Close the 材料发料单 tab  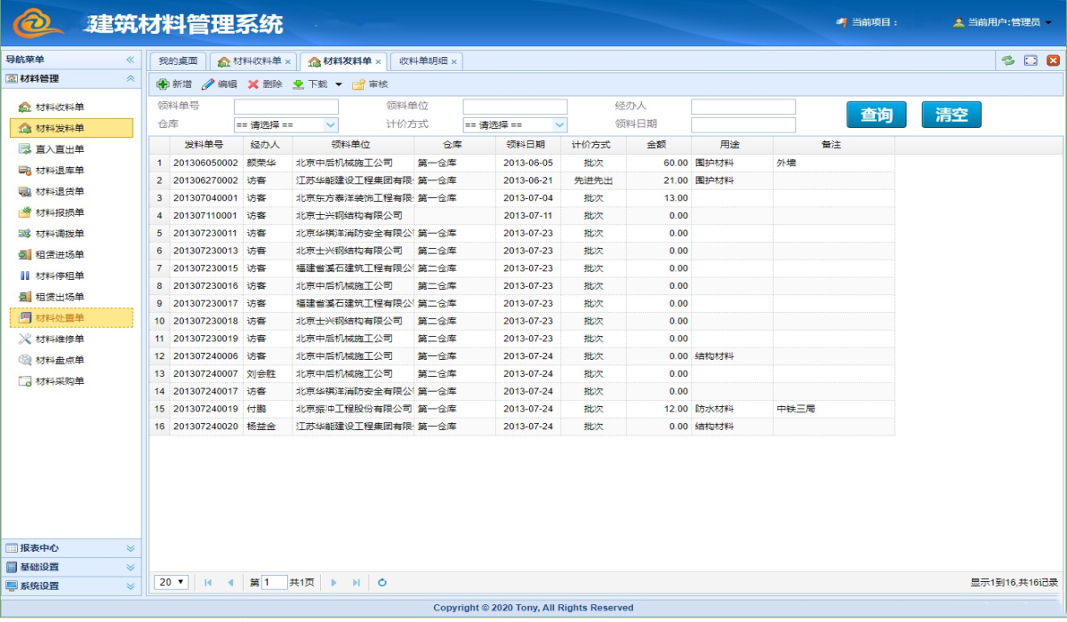tap(378, 62)
